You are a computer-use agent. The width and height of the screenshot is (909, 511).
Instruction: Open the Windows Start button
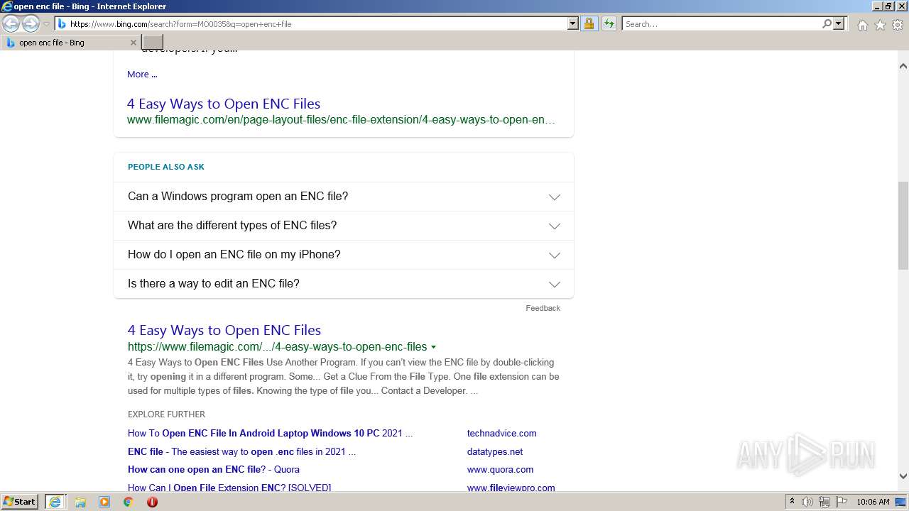[21, 502]
